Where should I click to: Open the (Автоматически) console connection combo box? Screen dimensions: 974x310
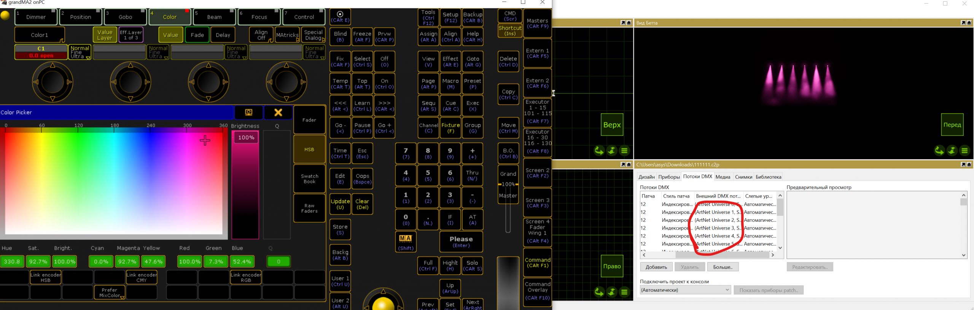coord(685,290)
